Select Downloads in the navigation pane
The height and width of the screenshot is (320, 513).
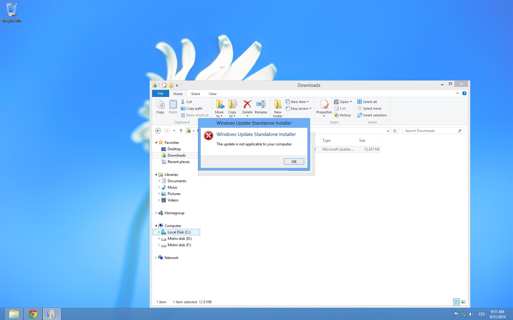176,155
